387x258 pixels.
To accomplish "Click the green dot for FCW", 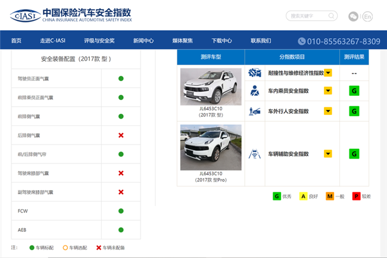I will click(121, 211).
